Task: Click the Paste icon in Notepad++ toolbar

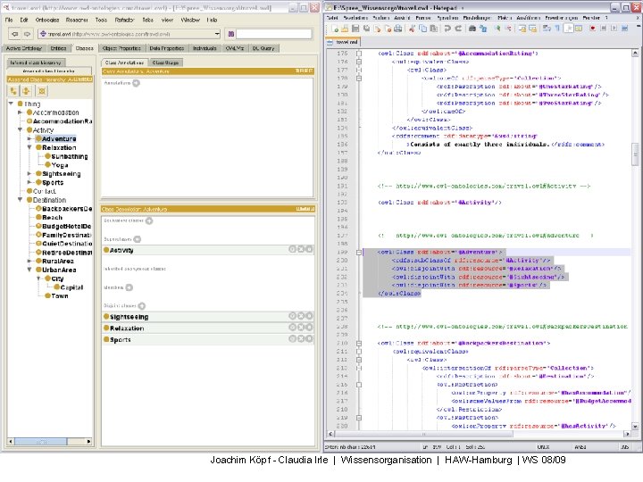Action: click(x=433, y=29)
